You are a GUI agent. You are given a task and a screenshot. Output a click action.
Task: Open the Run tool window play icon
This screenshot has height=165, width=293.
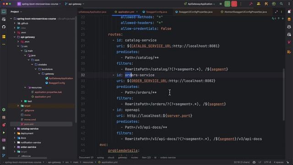click(x=4, y=132)
